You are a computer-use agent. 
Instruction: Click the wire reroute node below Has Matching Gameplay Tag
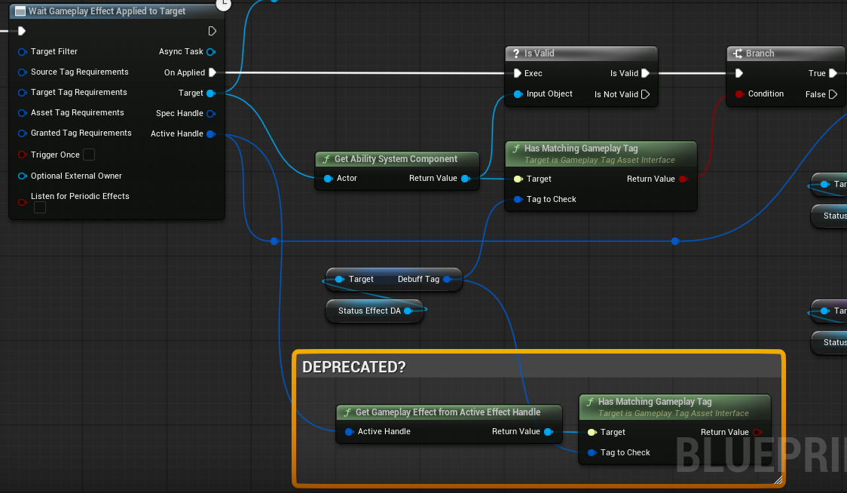675,241
